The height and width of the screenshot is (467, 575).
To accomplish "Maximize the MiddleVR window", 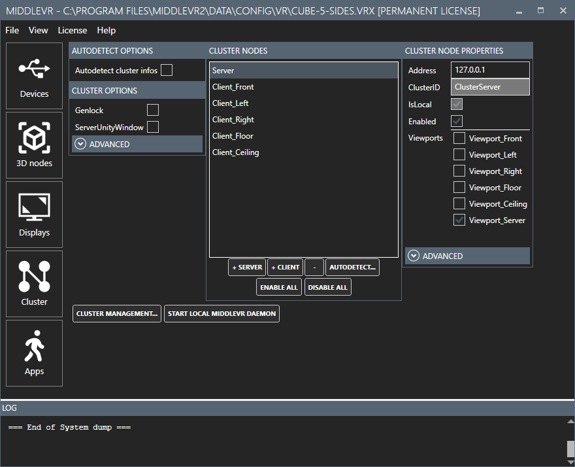I will 540,10.
